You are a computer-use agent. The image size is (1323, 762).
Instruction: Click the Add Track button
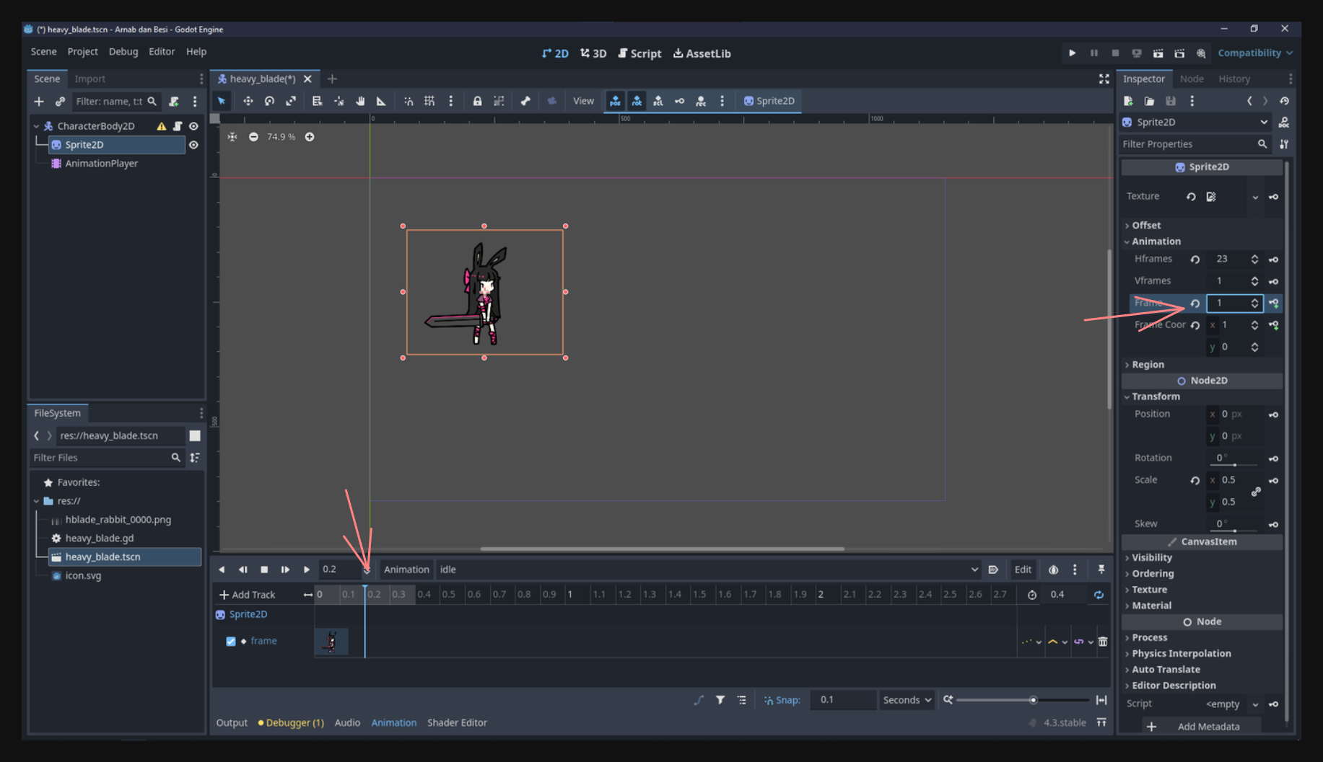pos(248,595)
